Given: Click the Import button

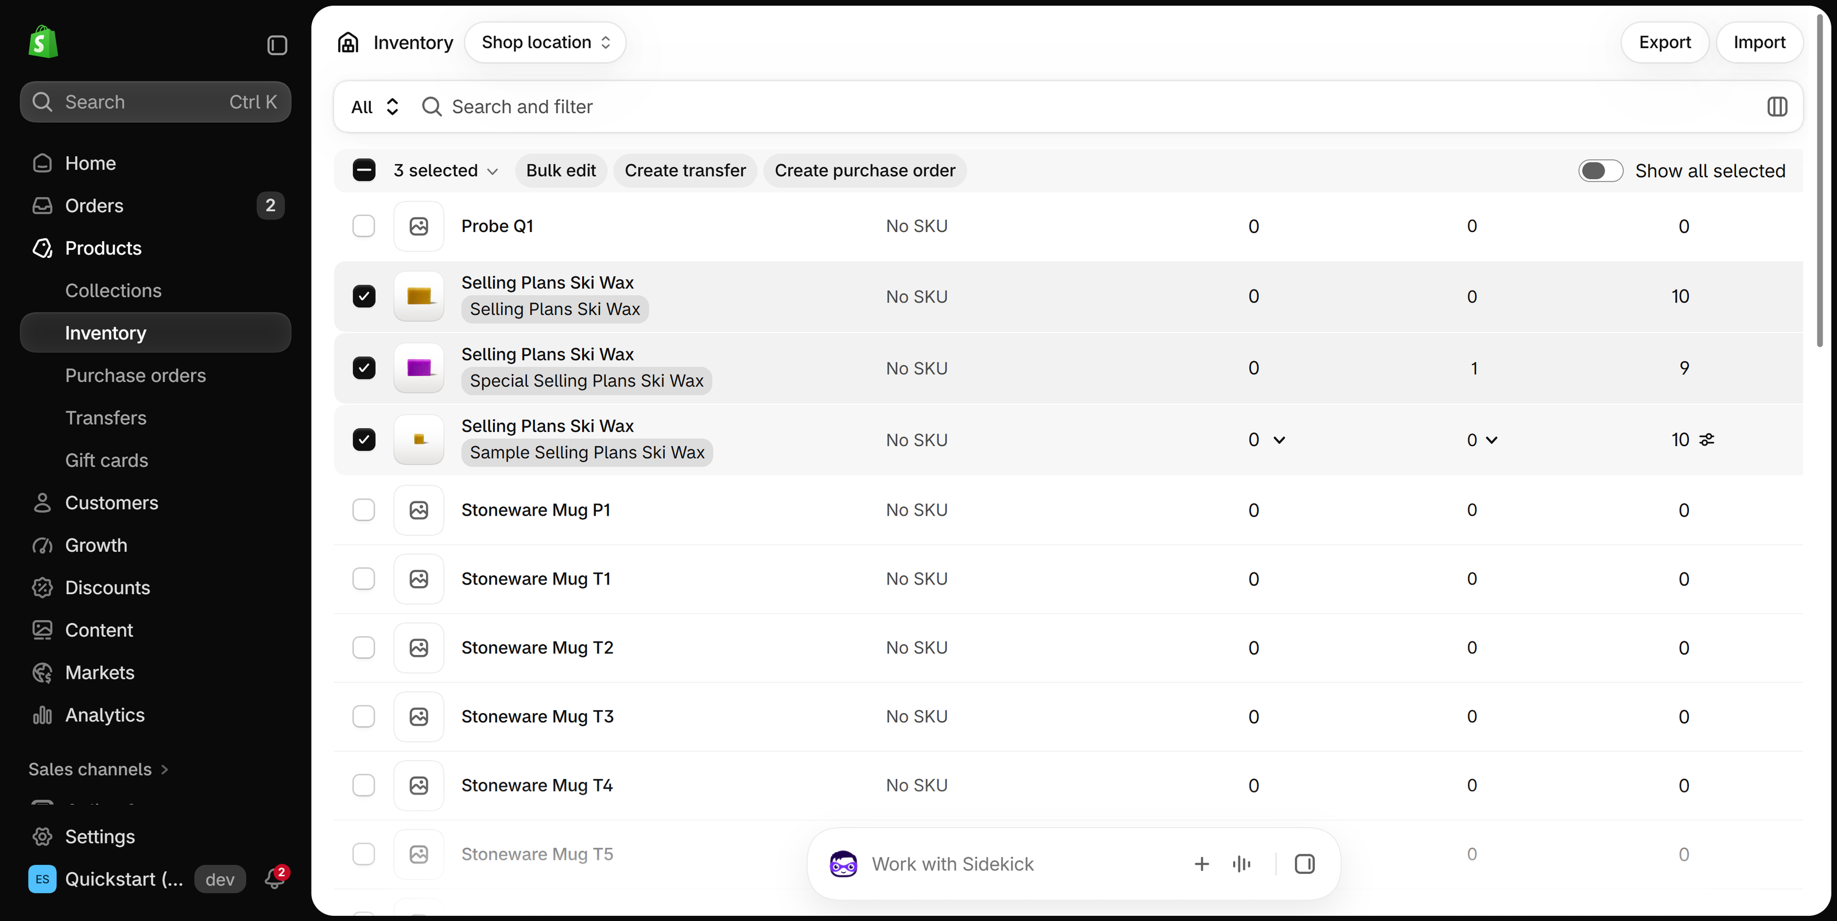Looking at the screenshot, I should (1760, 43).
